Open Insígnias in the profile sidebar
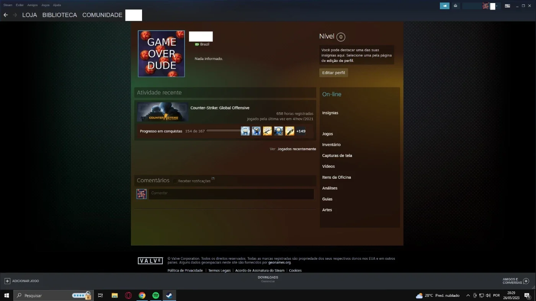 coord(330,113)
